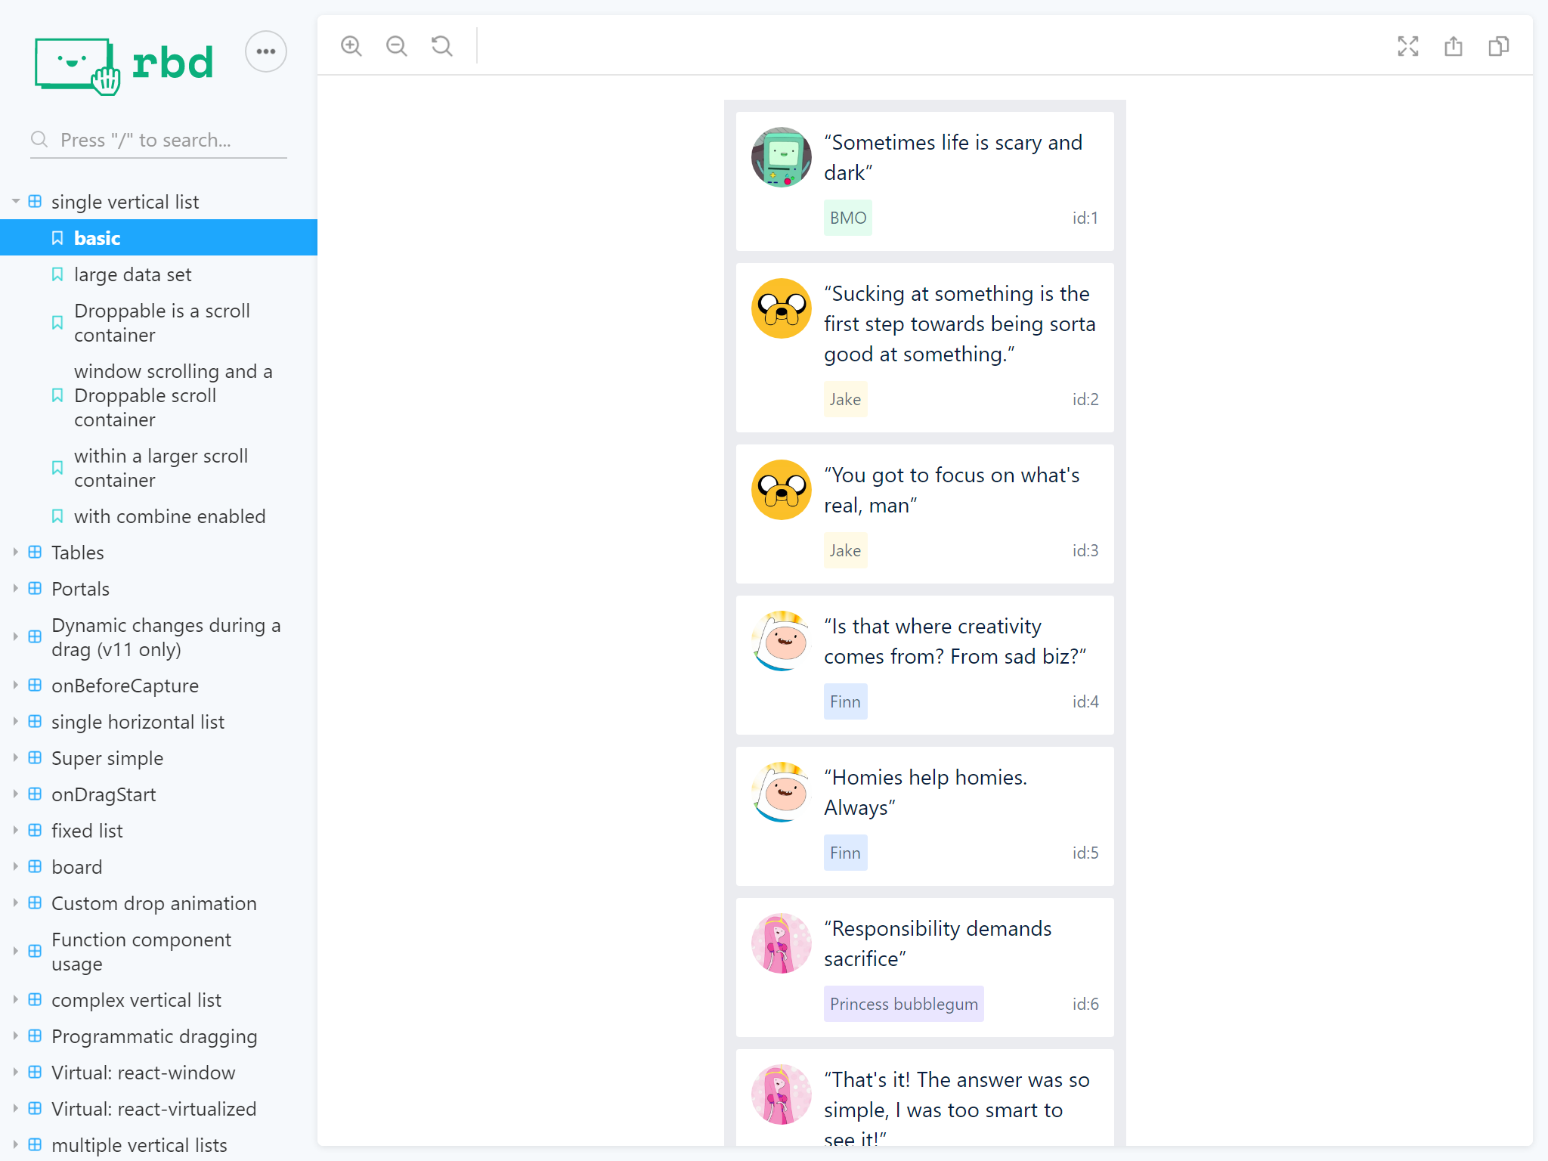Open the ellipsis menu beside rbd logo
The image size is (1548, 1161).
[266, 51]
